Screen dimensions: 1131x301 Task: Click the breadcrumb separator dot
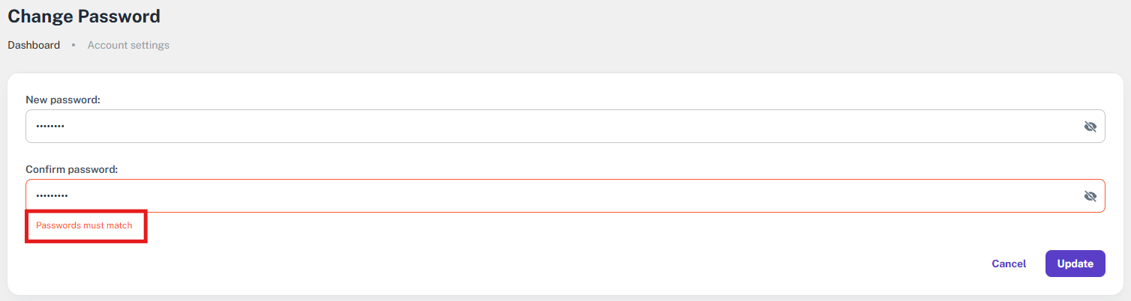pos(73,45)
